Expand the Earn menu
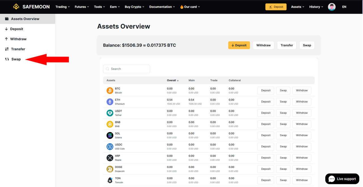 (115, 7)
